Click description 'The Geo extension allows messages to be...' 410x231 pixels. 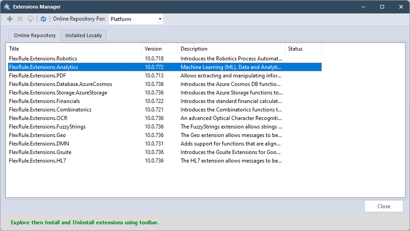point(231,135)
